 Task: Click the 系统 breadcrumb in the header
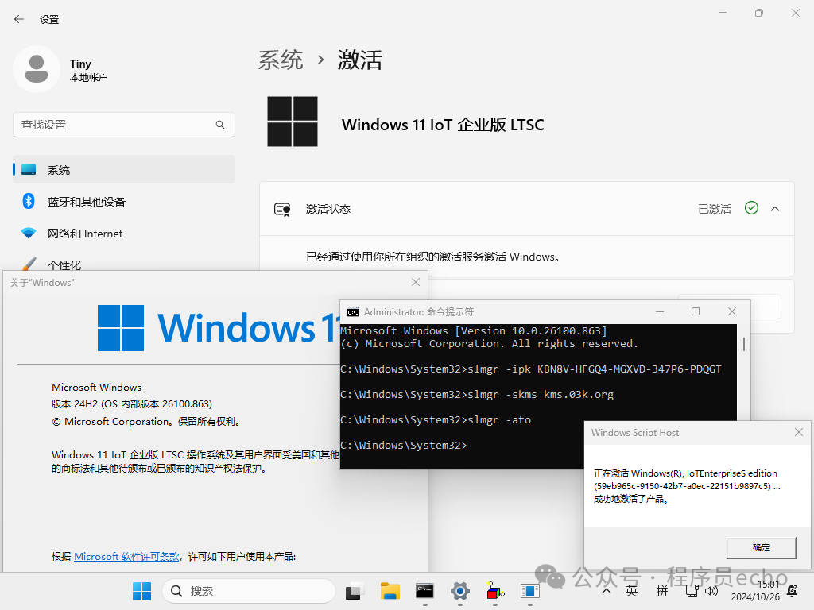281,60
